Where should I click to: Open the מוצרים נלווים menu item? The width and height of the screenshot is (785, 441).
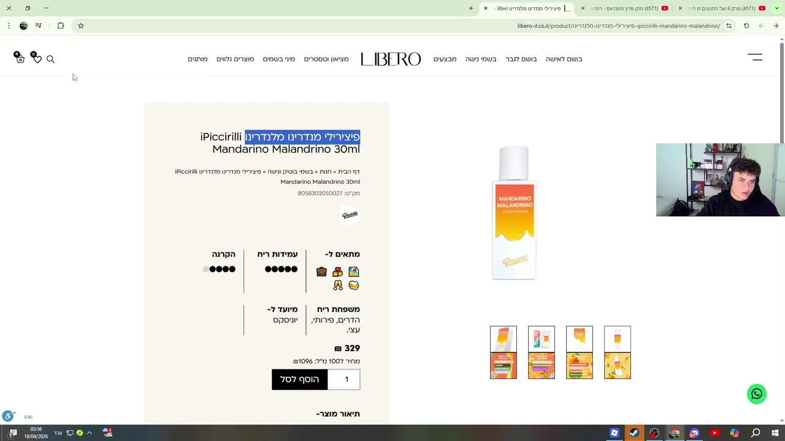235,59
